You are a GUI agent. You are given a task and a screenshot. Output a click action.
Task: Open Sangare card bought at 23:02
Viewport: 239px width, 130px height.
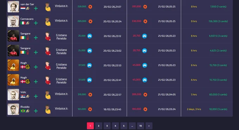coord(13,51)
